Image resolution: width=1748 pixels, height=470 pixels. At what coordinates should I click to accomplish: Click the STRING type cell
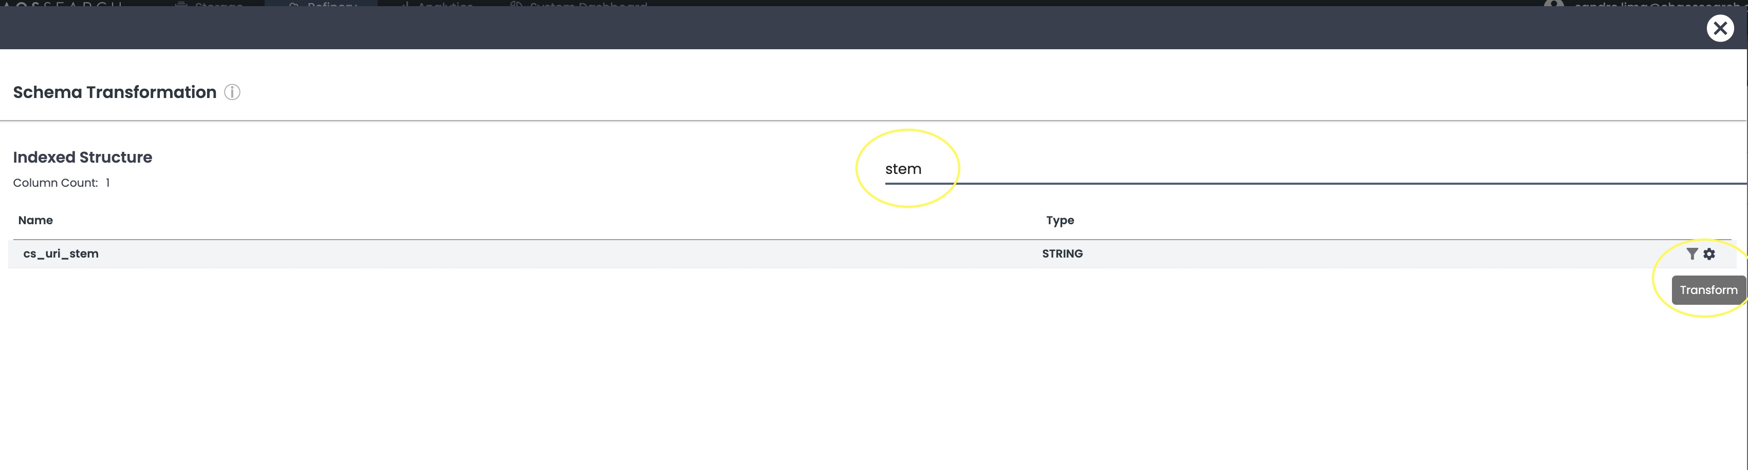[x=1062, y=254]
